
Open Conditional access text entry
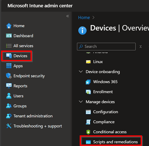tap(110, 132)
